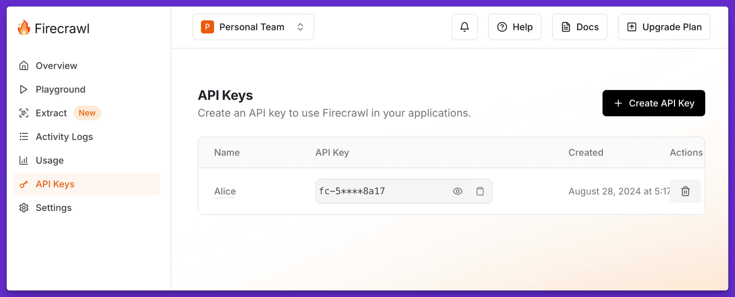This screenshot has height=297, width=735.
Task: Click the masked key field fc-5****8a17
Action: pyautogui.click(x=404, y=191)
